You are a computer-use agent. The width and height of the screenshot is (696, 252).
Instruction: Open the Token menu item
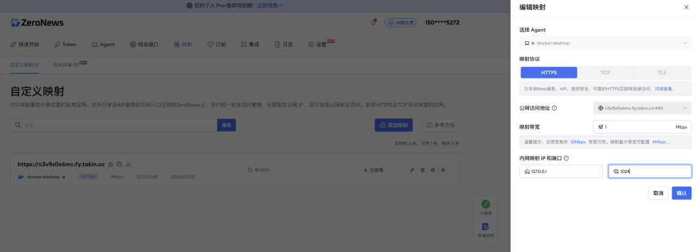point(65,44)
